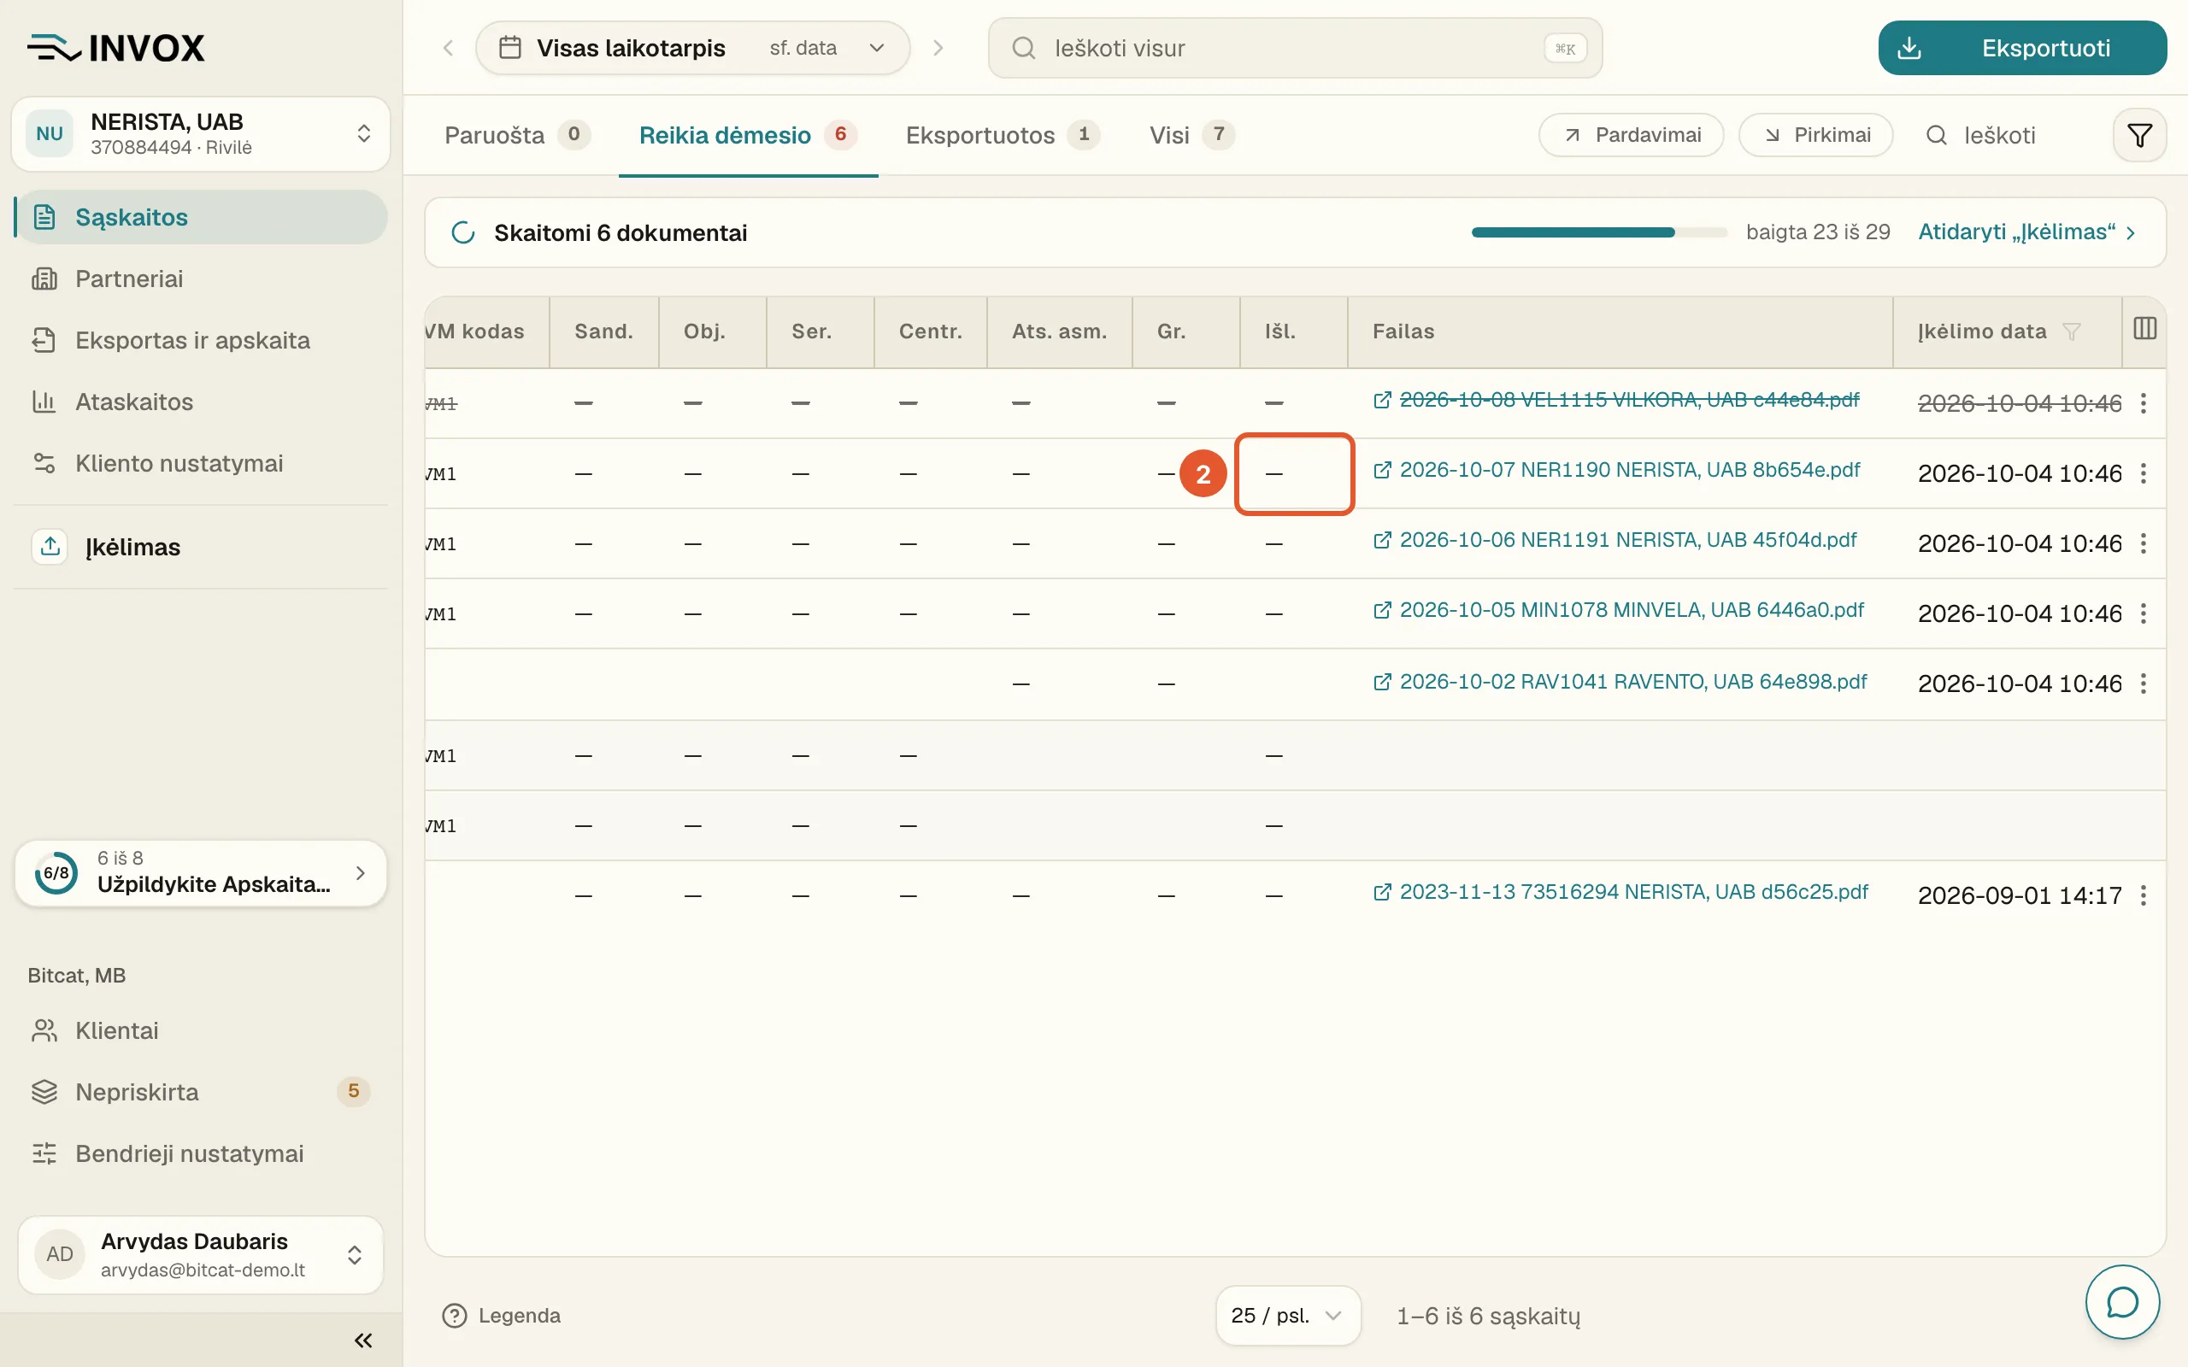Switch to the Eksportuotos tab
This screenshot has width=2188, height=1367.
coord(1002,136)
